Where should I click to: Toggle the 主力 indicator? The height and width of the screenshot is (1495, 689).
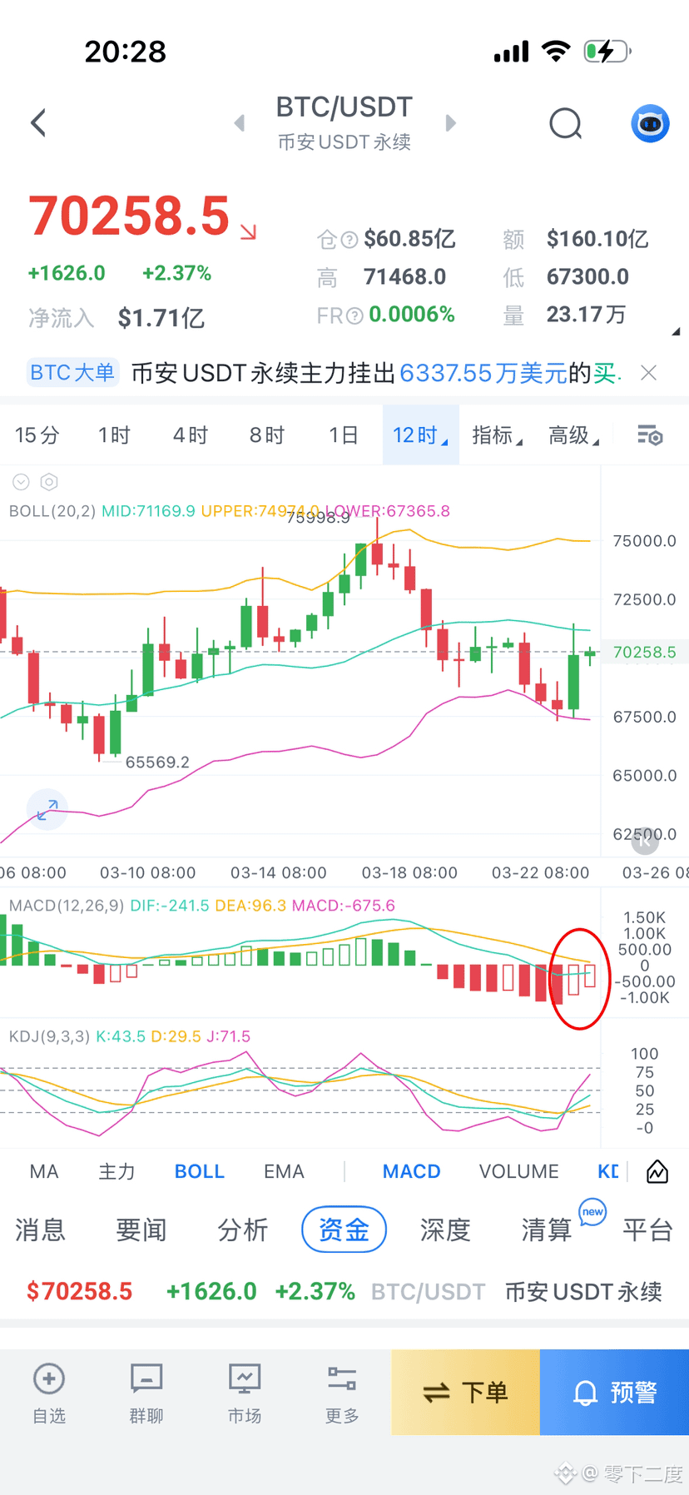click(x=116, y=1171)
